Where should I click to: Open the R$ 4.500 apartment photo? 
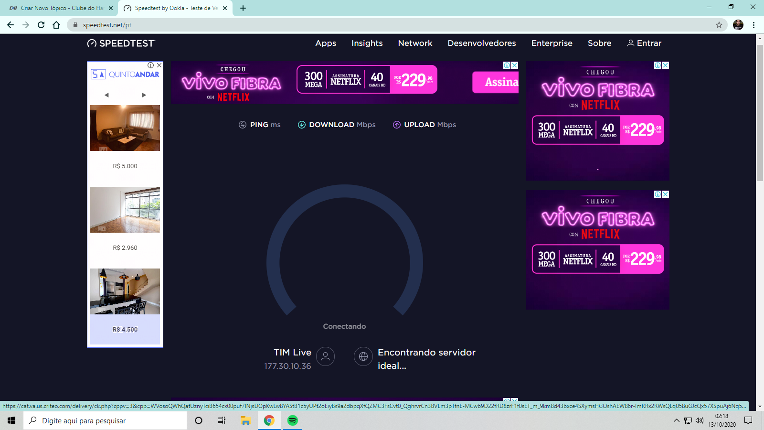click(x=125, y=291)
